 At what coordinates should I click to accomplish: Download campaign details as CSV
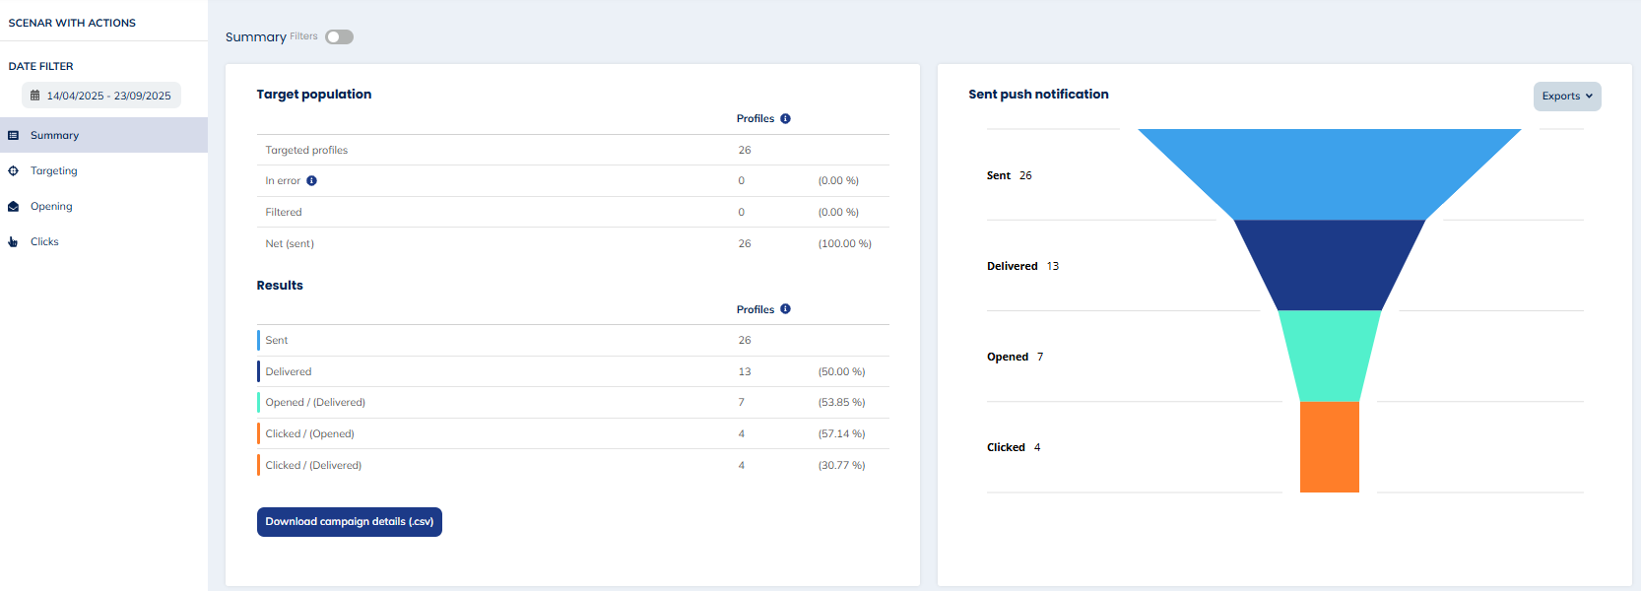pyautogui.click(x=349, y=522)
